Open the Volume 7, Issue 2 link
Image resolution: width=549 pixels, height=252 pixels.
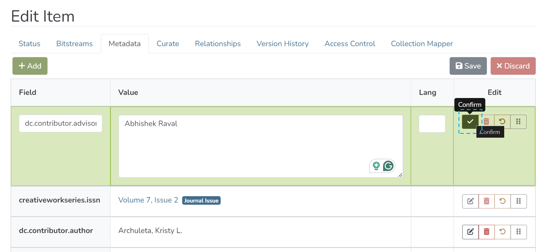[148, 200]
